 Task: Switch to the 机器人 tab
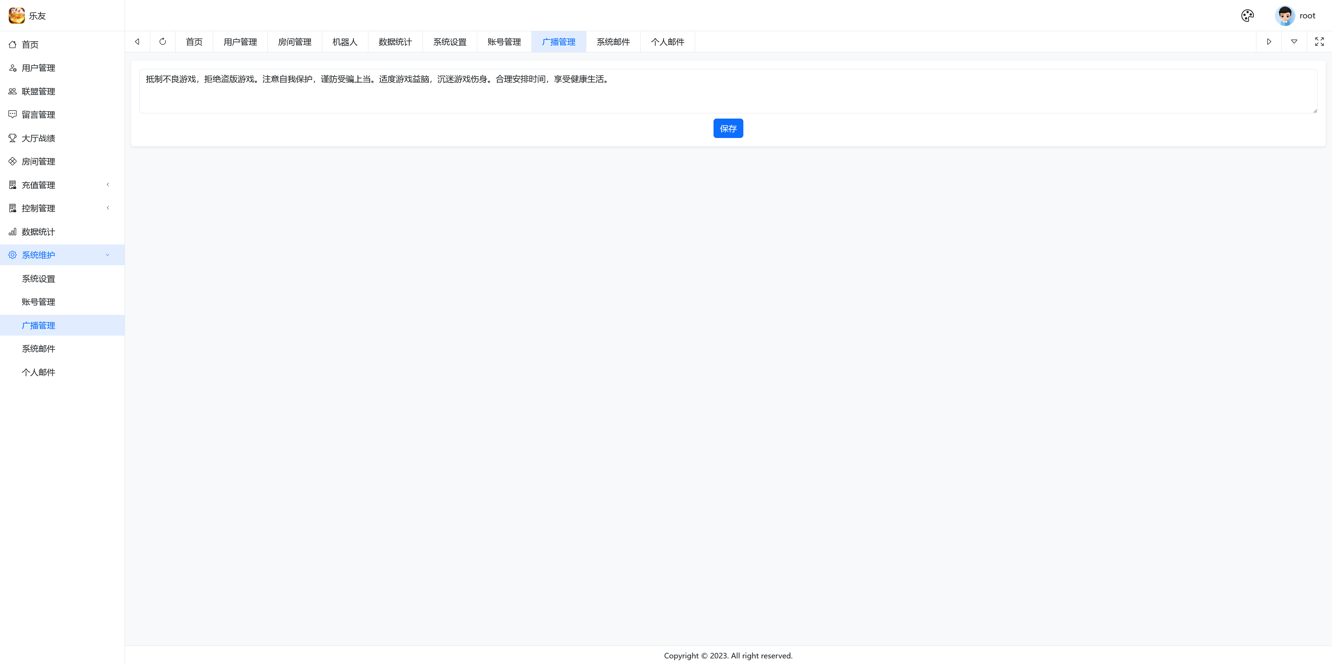coord(345,42)
